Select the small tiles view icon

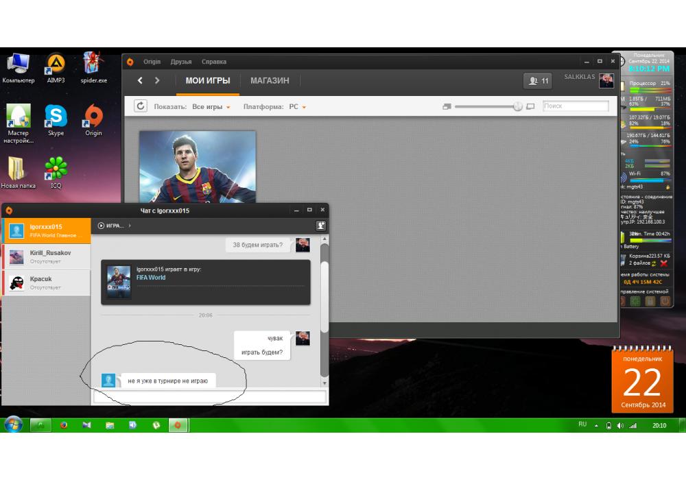(447, 106)
